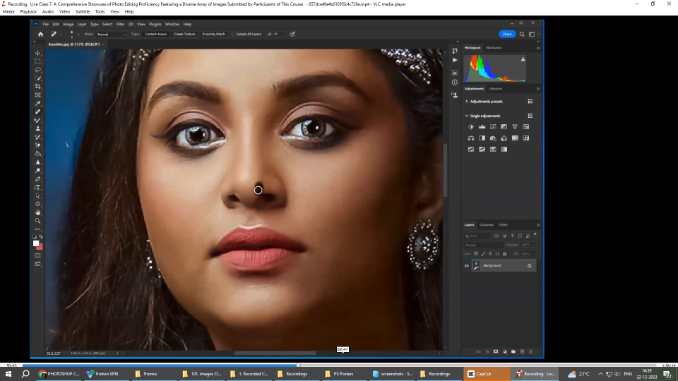Hide the Background layer via eye icon

coord(466,265)
